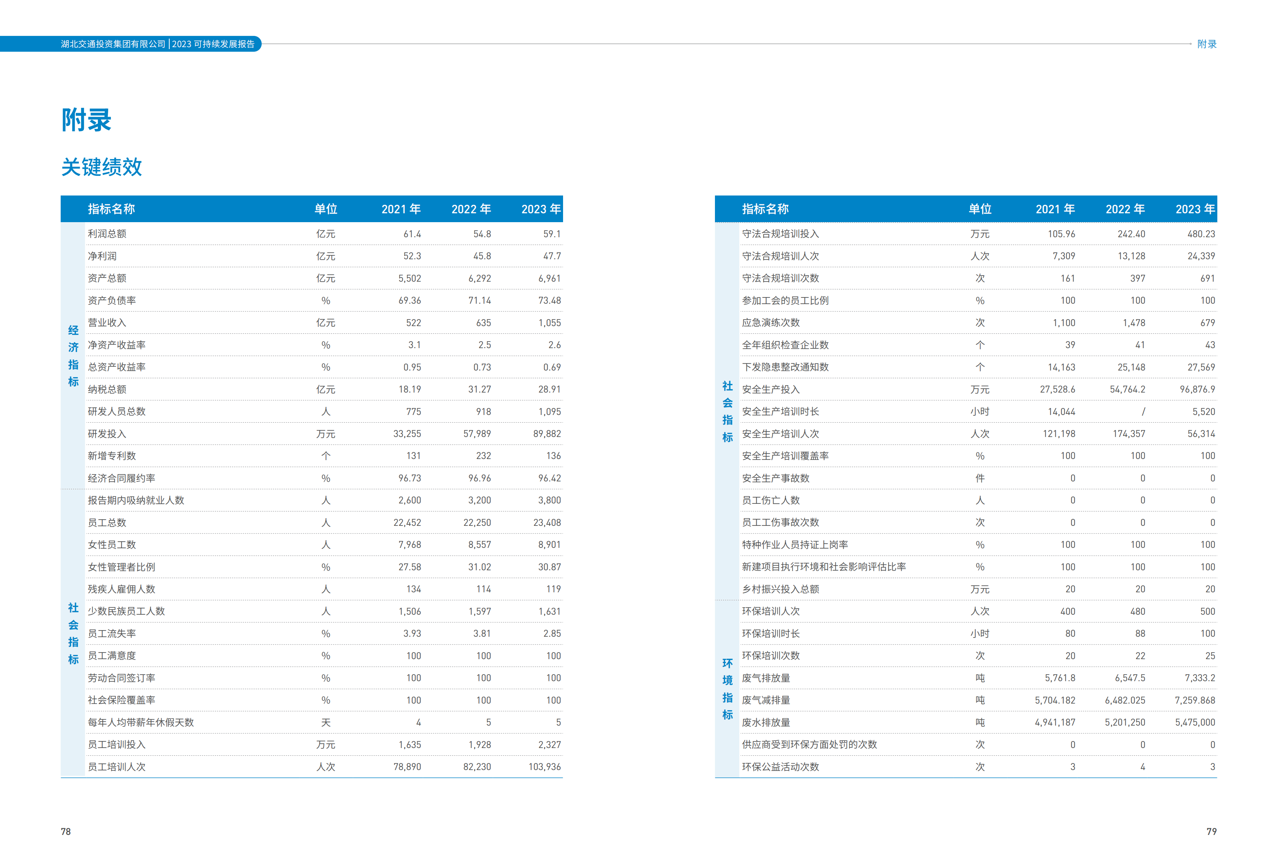
Task: Click the 劳动合同签订率 row label
Action: [x=121, y=678]
